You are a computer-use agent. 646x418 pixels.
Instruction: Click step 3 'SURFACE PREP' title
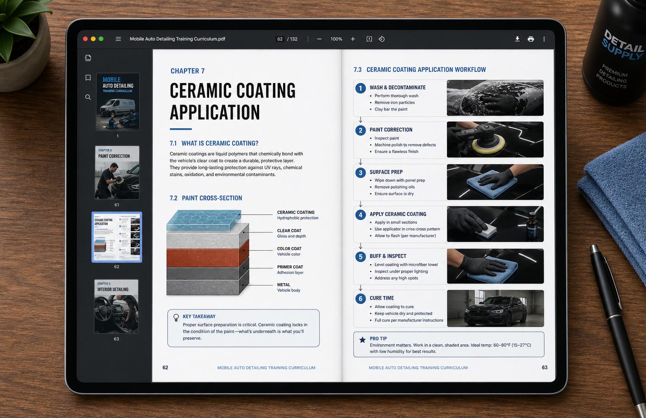click(x=386, y=172)
